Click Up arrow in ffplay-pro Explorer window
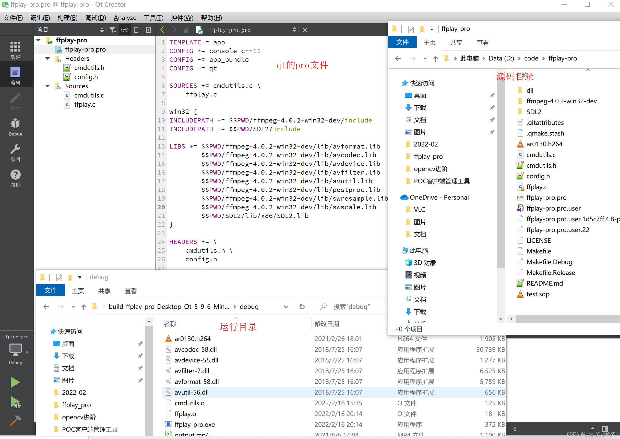This screenshot has height=439, width=620. [435, 58]
